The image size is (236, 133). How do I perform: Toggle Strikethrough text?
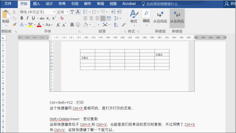42,18
